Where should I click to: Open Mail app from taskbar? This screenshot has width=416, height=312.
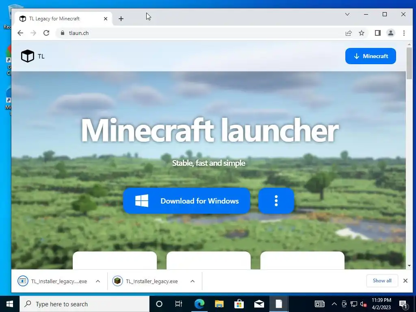pyautogui.click(x=259, y=304)
